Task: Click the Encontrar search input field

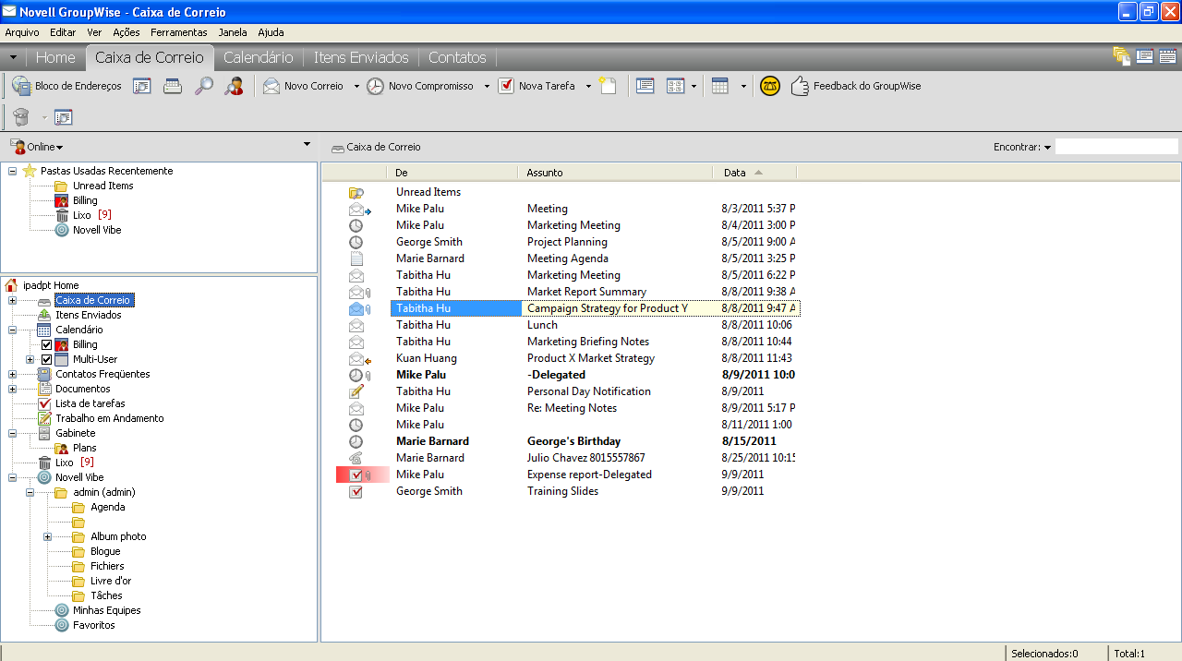Action: pyautogui.click(x=1116, y=147)
